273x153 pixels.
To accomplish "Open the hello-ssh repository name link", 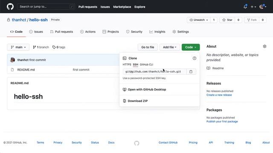I will pos(38,20).
